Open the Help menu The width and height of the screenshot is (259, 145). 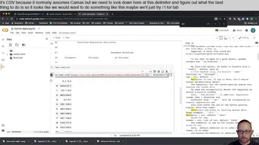coord(54,33)
